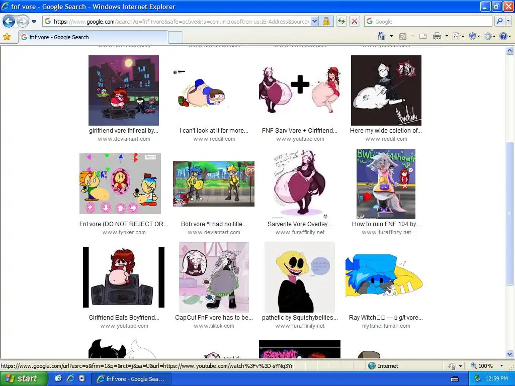Image resolution: width=515 pixels, height=386 pixels.
Task: Click 'Girlfriend Eats Boyfriend...' title
Action: pos(124,318)
